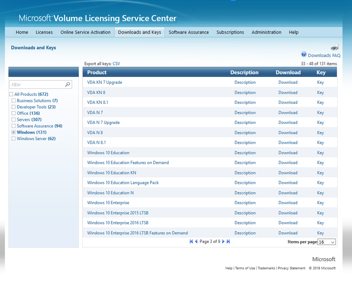The image size is (352, 283).
Task: Click Volume Licensing Service Center title
Action: tap(115, 18)
